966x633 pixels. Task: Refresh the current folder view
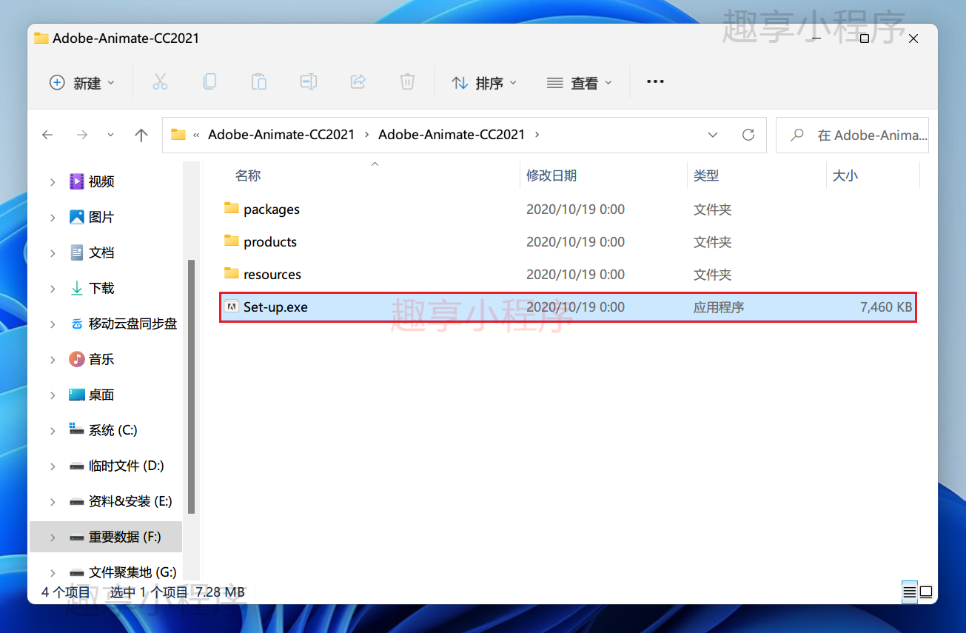coord(748,135)
